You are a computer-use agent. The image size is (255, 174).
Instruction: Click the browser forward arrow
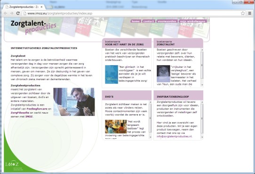pyautogui.click(x=12, y=13)
